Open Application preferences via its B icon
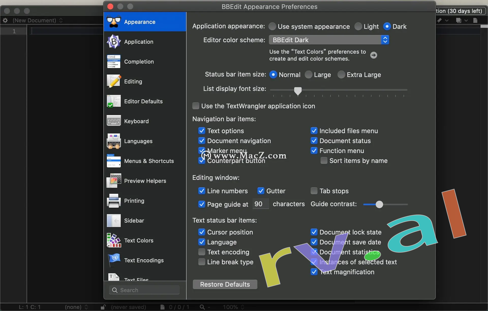 (114, 41)
